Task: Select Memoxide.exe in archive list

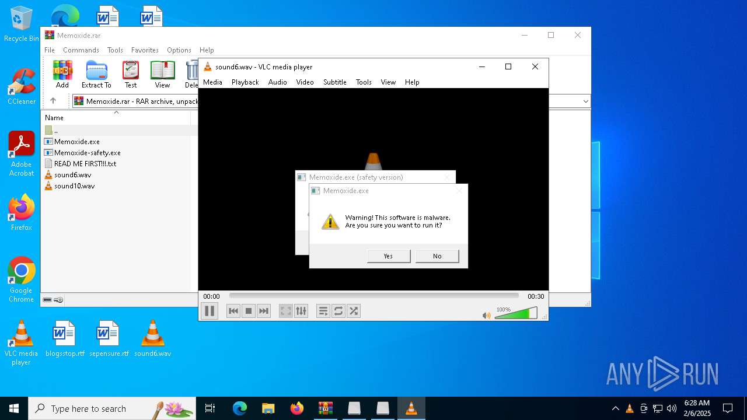Action: click(76, 142)
